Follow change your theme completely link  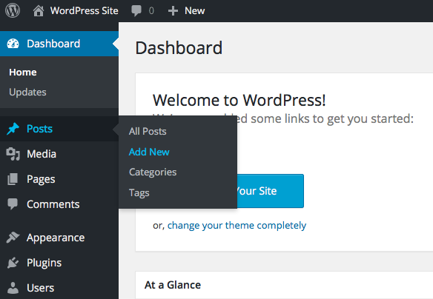point(237,226)
